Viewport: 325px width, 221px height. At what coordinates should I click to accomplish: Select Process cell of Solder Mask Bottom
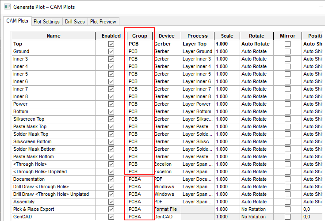click(x=198, y=149)
